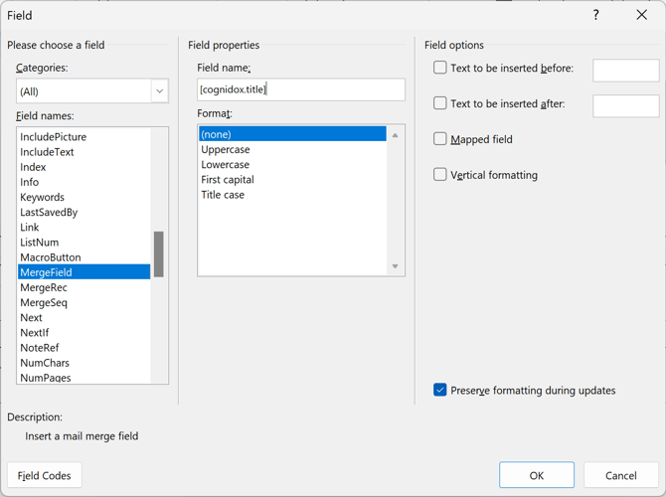Click the text-before input field
Viewport: 666px width, 497px height.
pyautogui.click(x=625, y=70)
